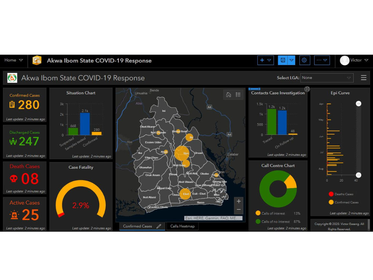Click the blue Samples tested bar
This screenshot has height=280, width=373.
tap(85, 124)
